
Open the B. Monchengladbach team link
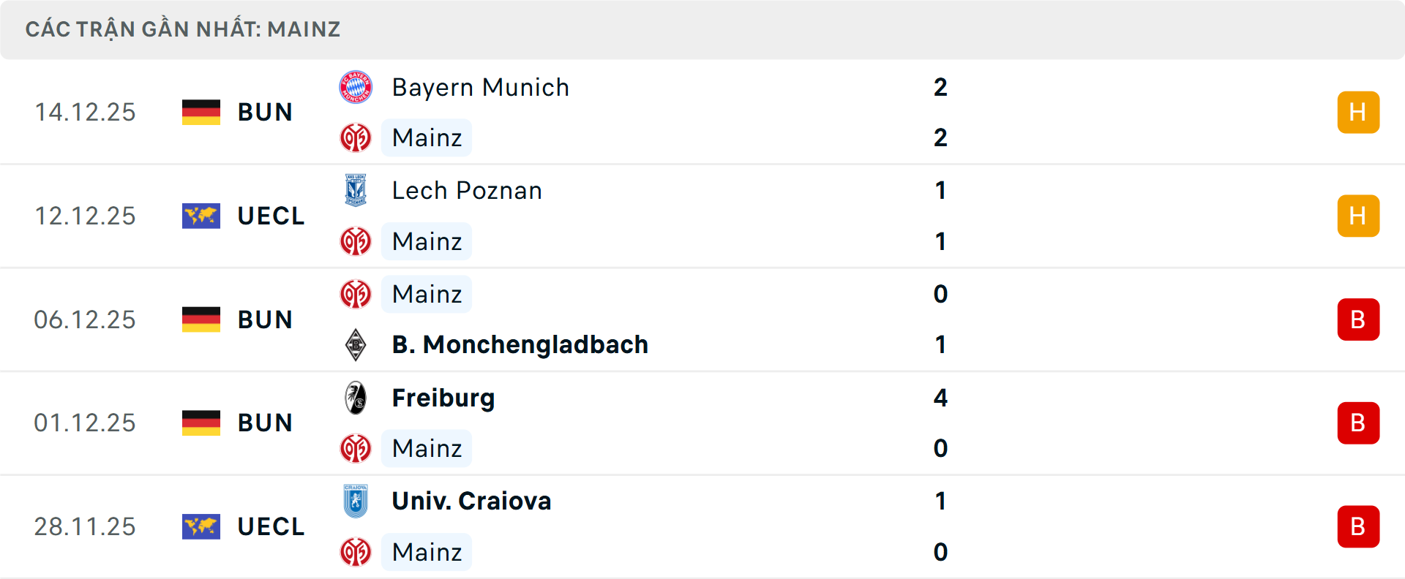click(520, 344)
